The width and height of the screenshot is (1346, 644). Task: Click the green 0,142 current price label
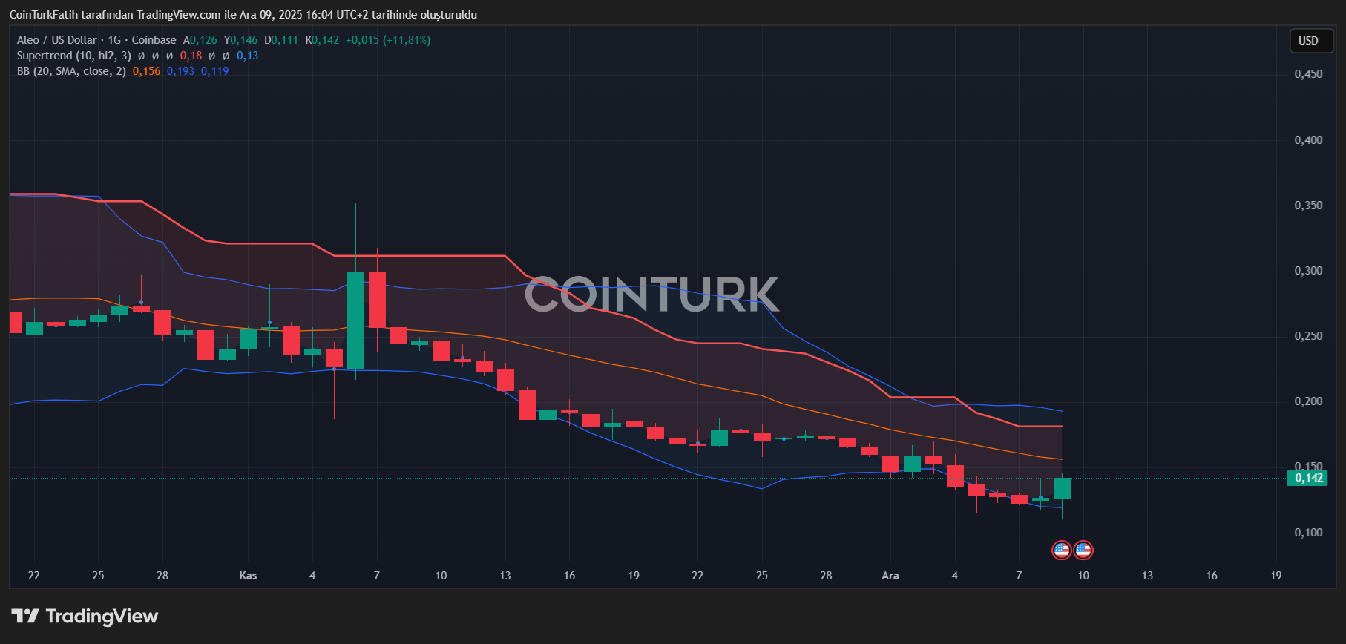1307,478
